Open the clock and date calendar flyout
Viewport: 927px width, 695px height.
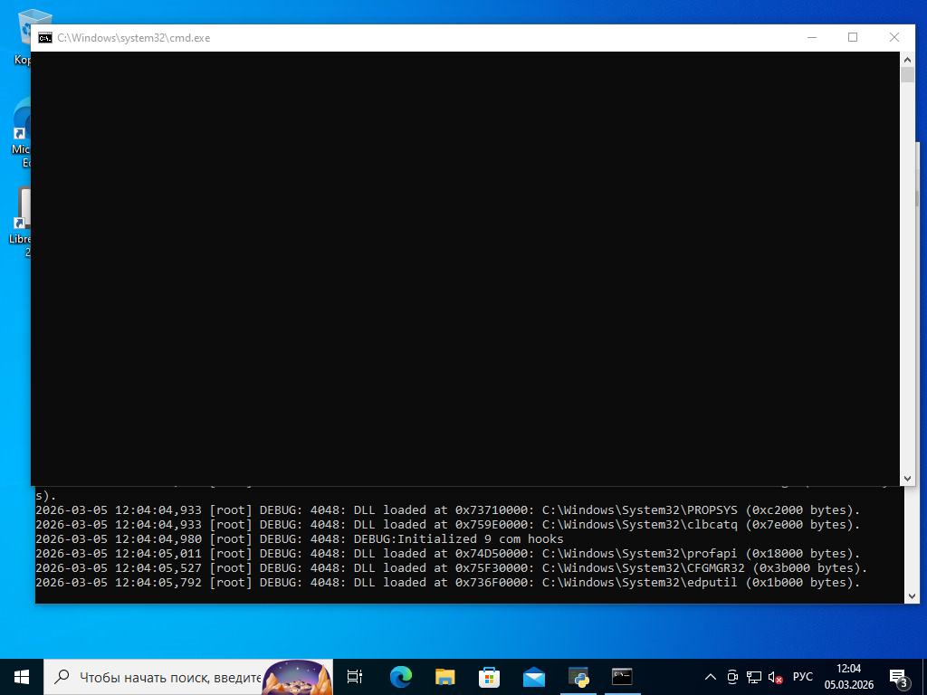[848, 676]
